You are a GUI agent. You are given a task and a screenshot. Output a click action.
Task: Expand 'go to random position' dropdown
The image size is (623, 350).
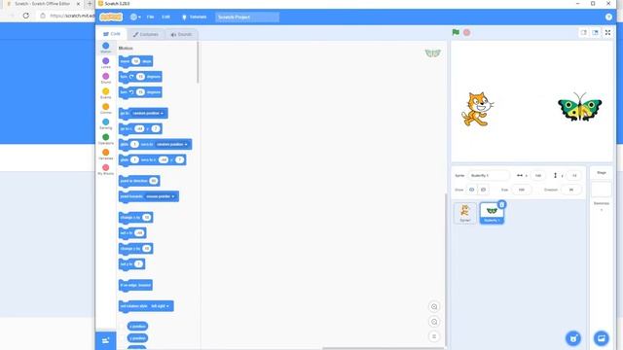[148, 114]
